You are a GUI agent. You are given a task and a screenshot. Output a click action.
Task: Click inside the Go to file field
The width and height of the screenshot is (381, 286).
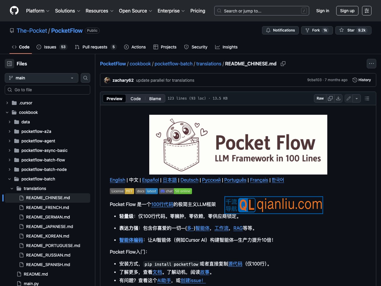pyautogui.click(x=47, y=89)
